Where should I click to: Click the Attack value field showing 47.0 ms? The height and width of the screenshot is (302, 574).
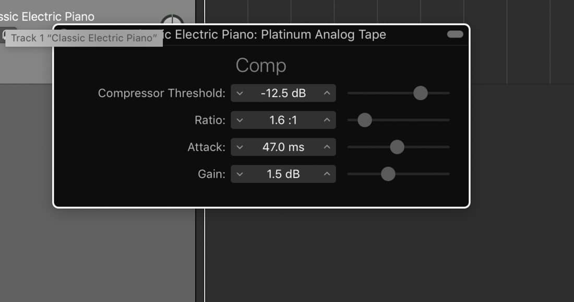283,147
